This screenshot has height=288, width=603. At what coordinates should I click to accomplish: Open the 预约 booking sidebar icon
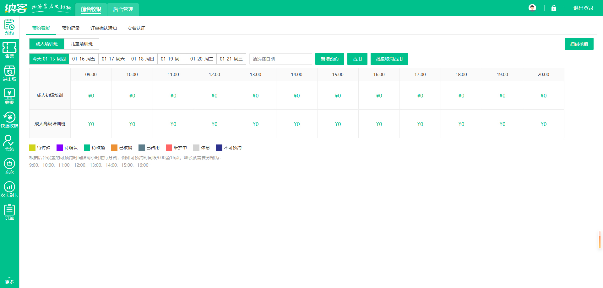click(x=9, y=27)
